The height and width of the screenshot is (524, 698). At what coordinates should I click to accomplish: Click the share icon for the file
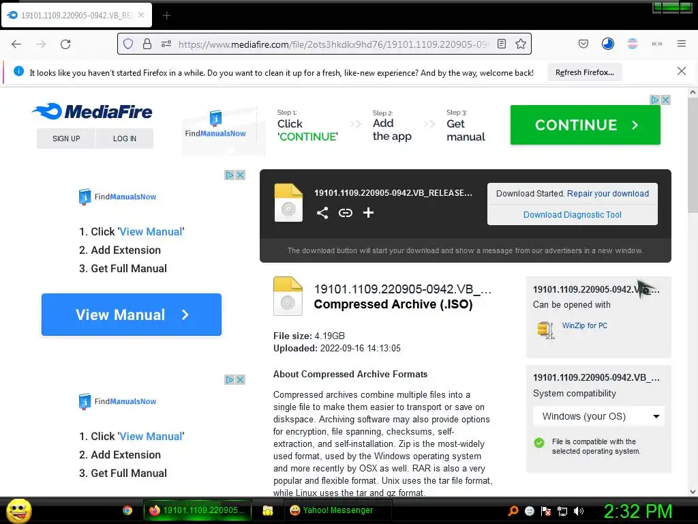[322, 213]
